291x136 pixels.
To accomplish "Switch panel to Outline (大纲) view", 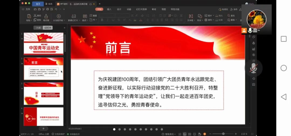I will pyautogui.click(x=39, y=28).
